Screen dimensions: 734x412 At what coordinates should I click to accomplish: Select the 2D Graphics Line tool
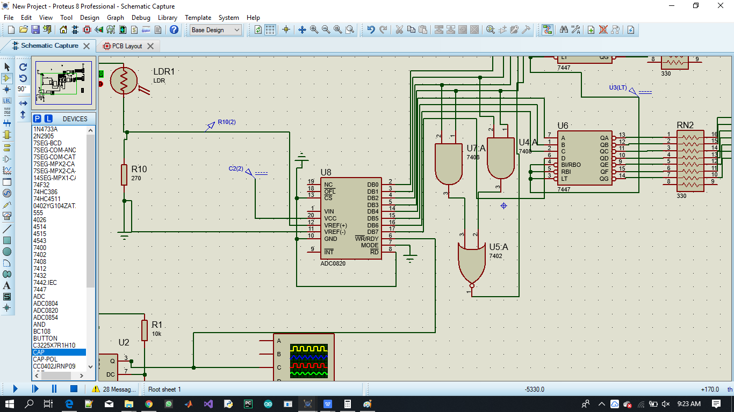coord(7,229)
